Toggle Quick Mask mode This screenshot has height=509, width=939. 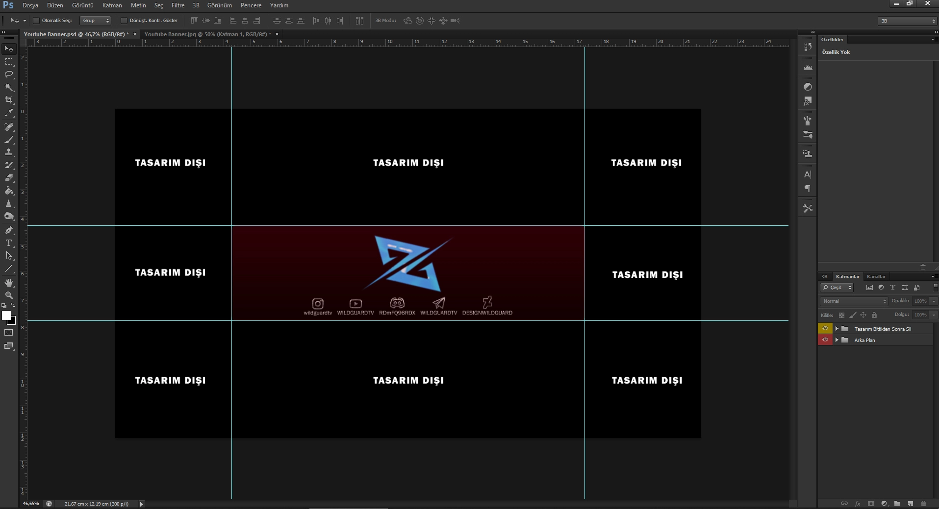click(9, 333)
